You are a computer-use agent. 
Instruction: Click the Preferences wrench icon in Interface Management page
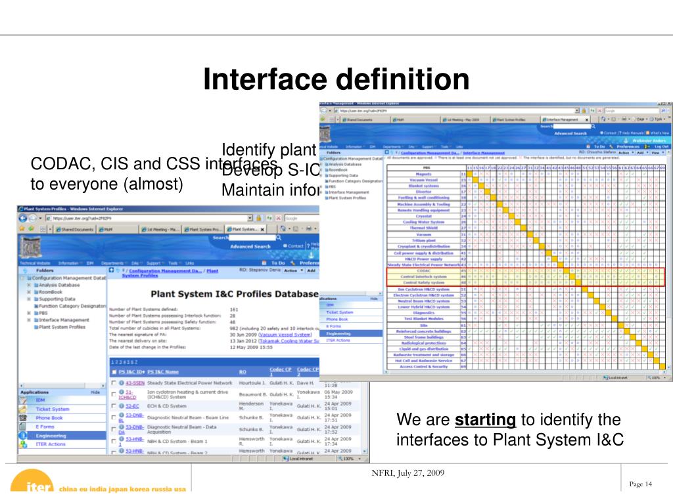613,146
